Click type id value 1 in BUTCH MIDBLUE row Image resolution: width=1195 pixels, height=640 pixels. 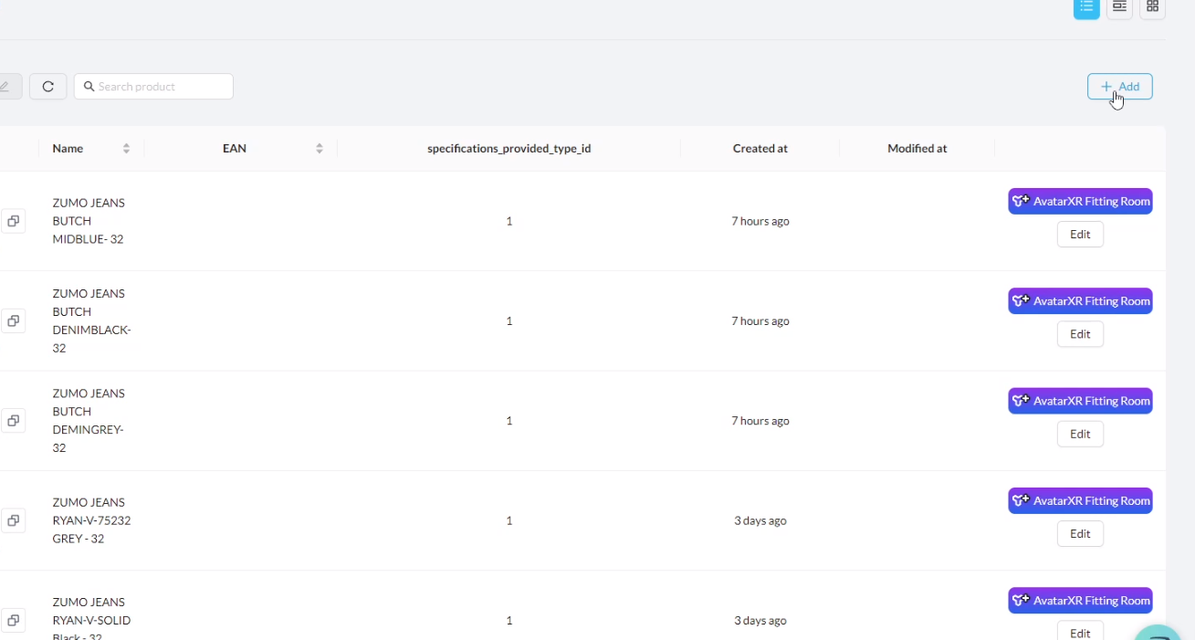pos(509,221)
